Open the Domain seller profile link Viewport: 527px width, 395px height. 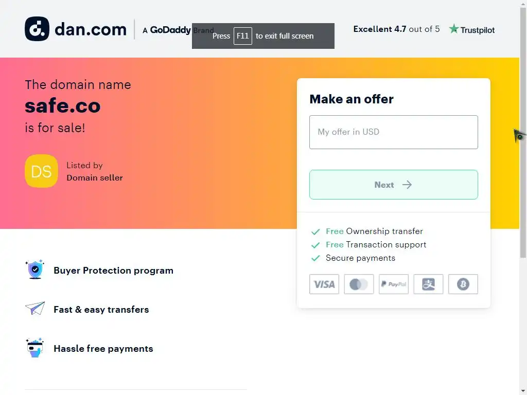click(x=95, y=178)
